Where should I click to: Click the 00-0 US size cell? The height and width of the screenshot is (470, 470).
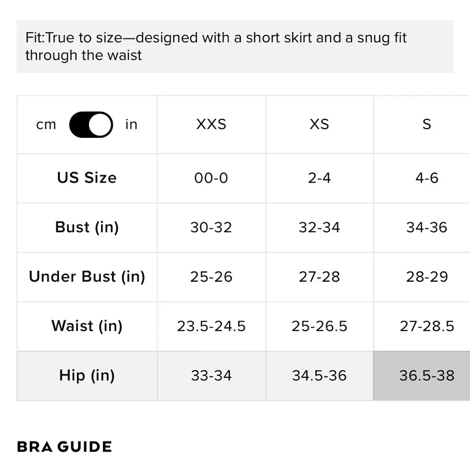tap(211, 178)
